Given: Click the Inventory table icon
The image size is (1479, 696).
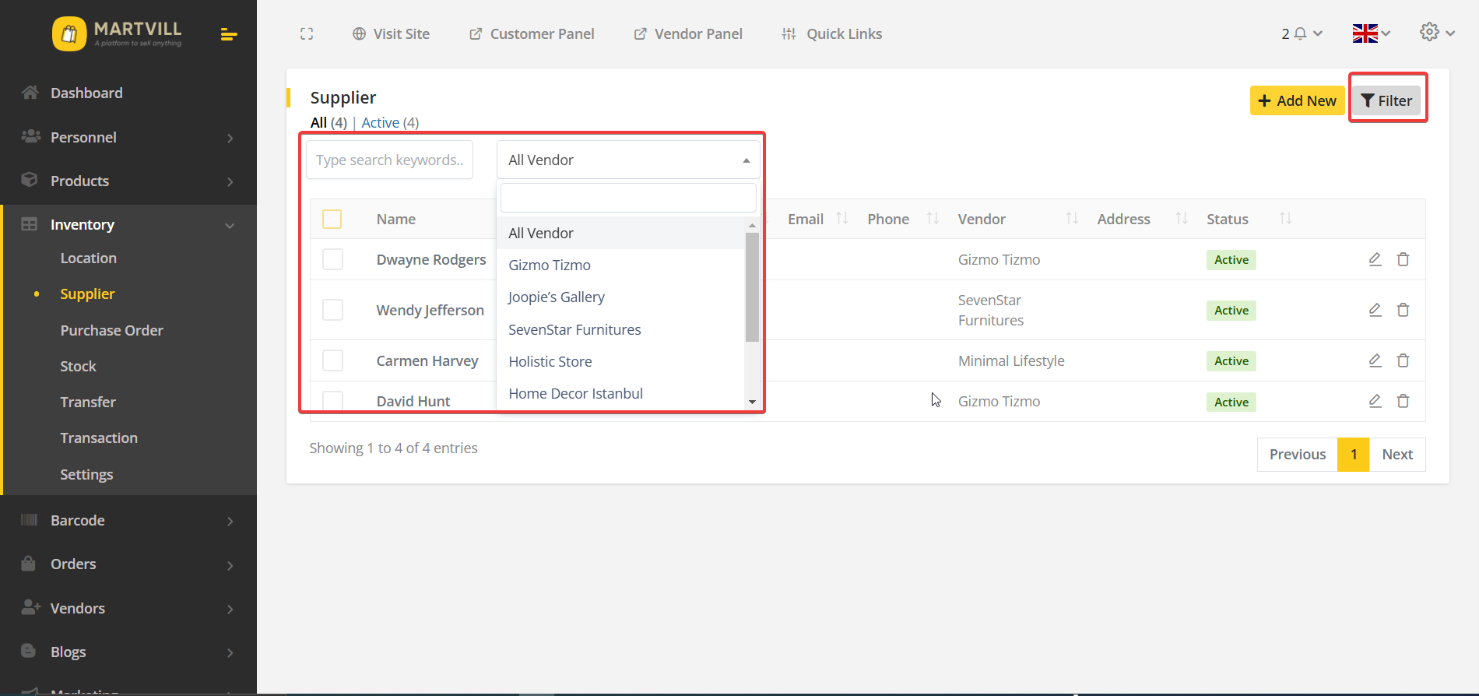Looking at the screenshot, I should tap(30, 224).
